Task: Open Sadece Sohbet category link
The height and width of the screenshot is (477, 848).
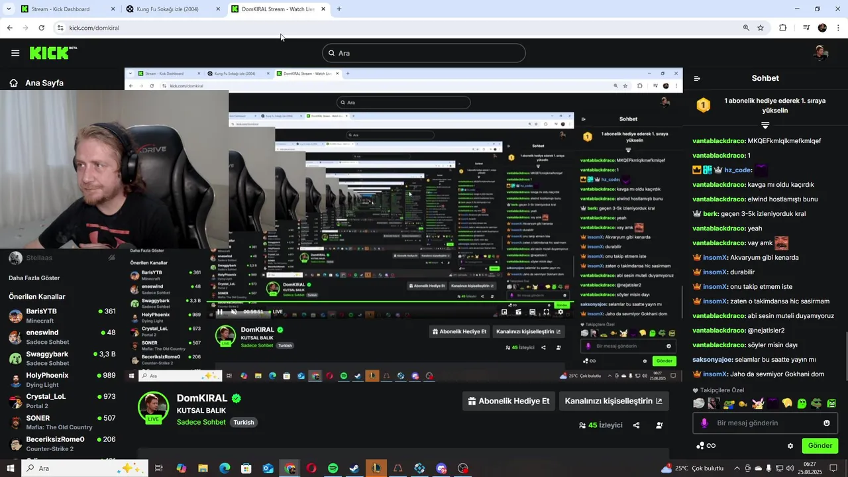Action: pos(201,422)
